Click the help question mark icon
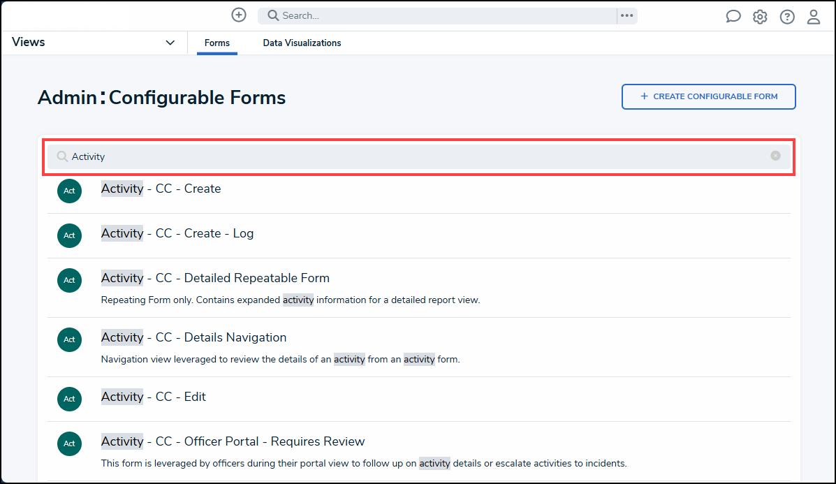The height and width of the screenshot is (484, 836). click(x=787, y=17)
